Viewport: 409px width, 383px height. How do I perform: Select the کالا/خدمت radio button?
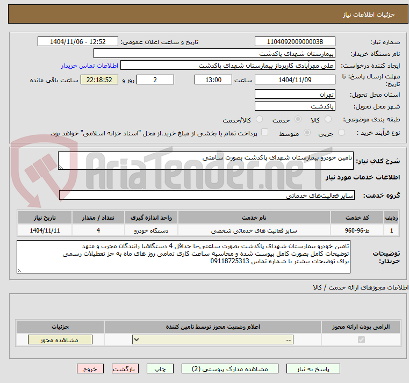point(259,119)
